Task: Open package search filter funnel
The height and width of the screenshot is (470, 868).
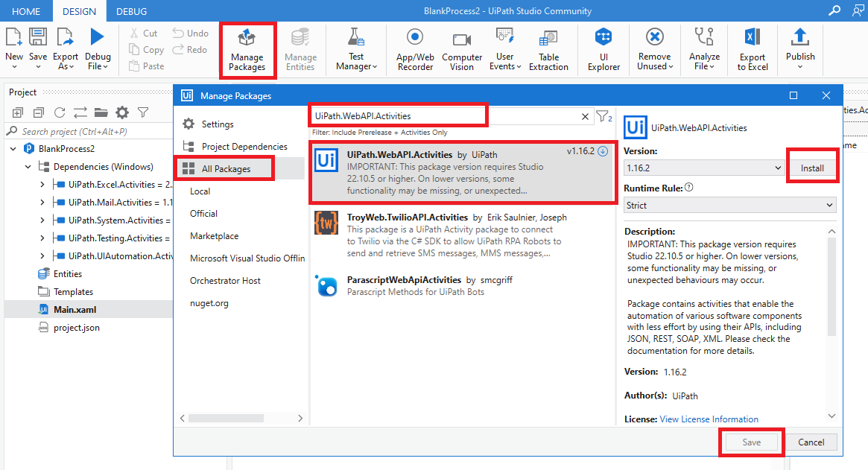Action: 604,116
